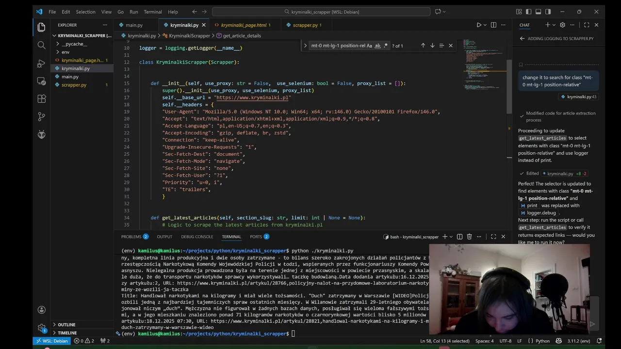Click the WSL: Debian remote indicator
The height and width of the screenshot is (349, 621).
[52, 341]
